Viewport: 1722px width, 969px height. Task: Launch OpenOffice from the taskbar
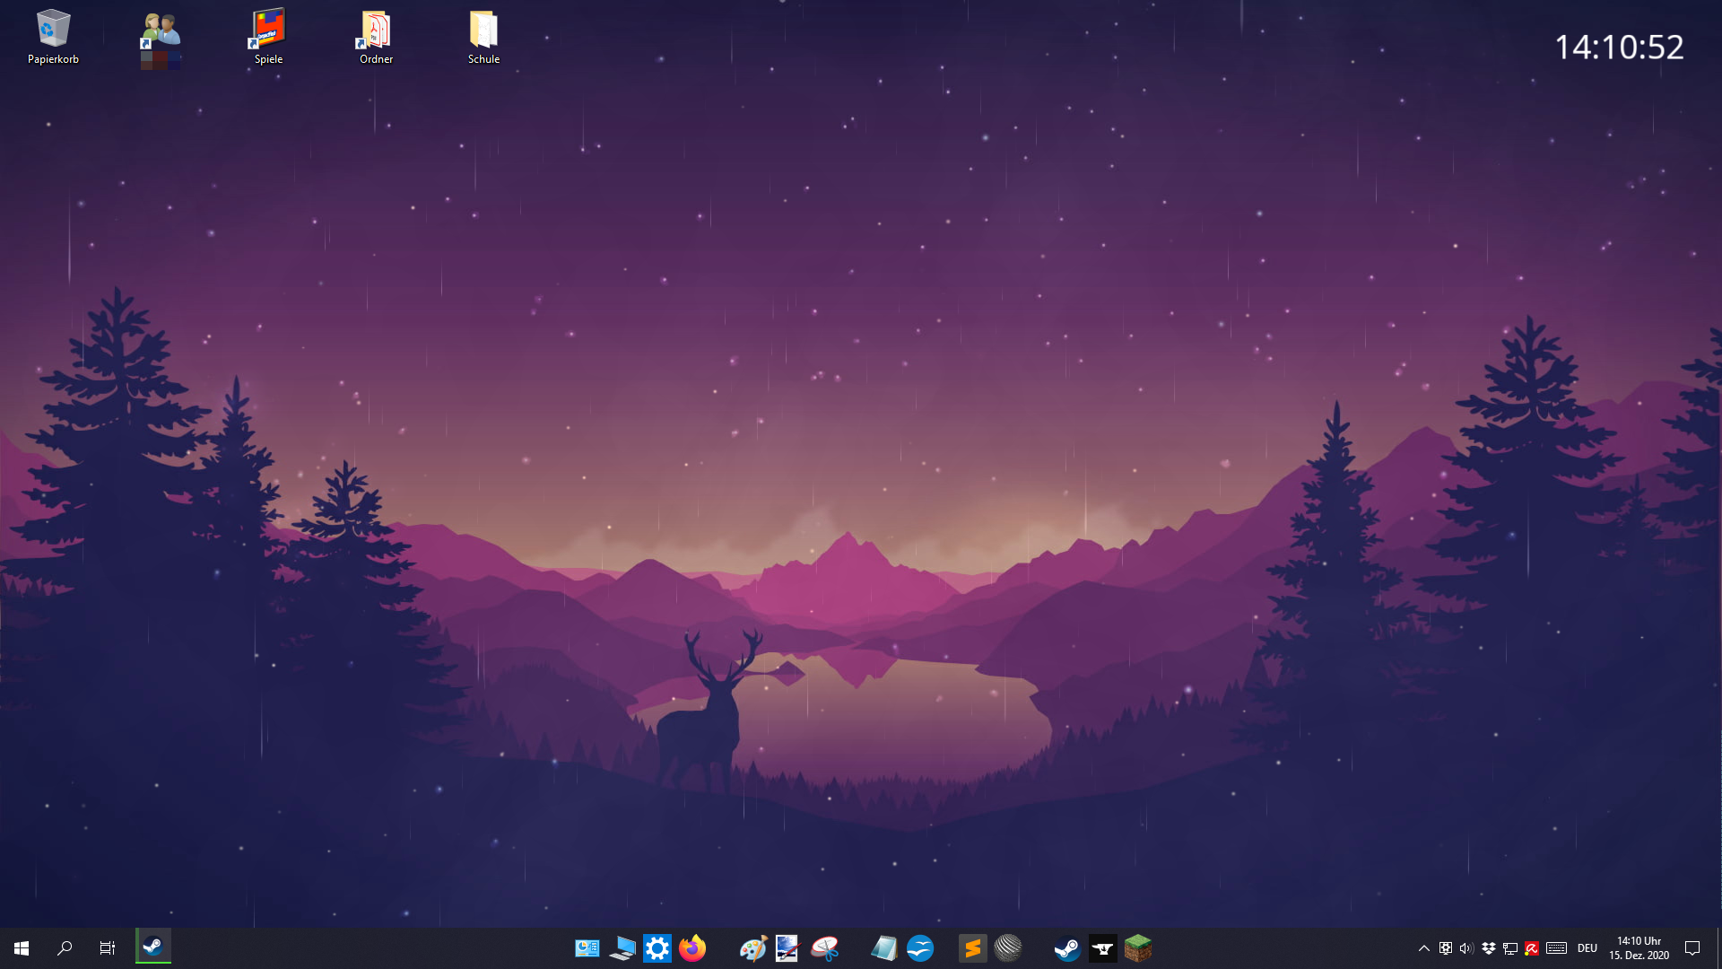(920, 948)
